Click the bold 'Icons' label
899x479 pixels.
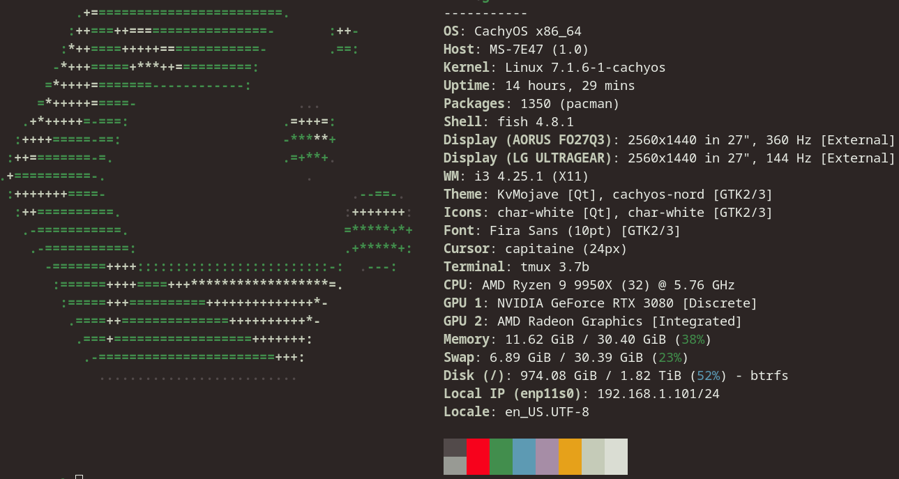[x=462, y=213]
